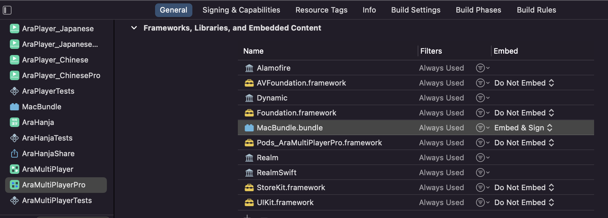The image size is (608, 218).
Task: Click the AraPlayer_Japanese target icon
Action: click(x=15, y=29)
